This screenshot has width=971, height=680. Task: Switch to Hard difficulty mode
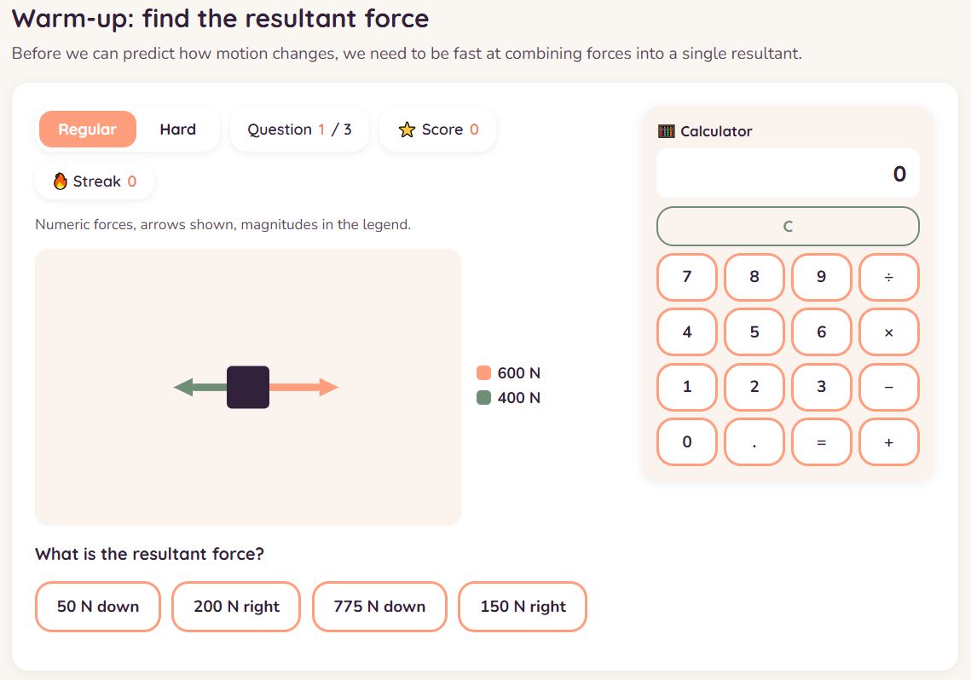177,130
